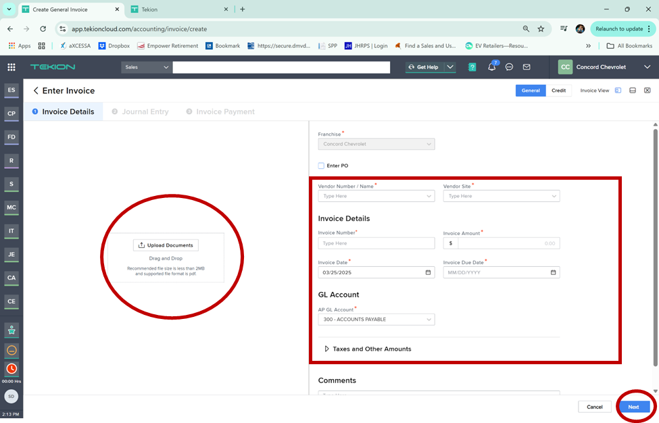Open the Invoice Date calendar picker

point(428,272)
